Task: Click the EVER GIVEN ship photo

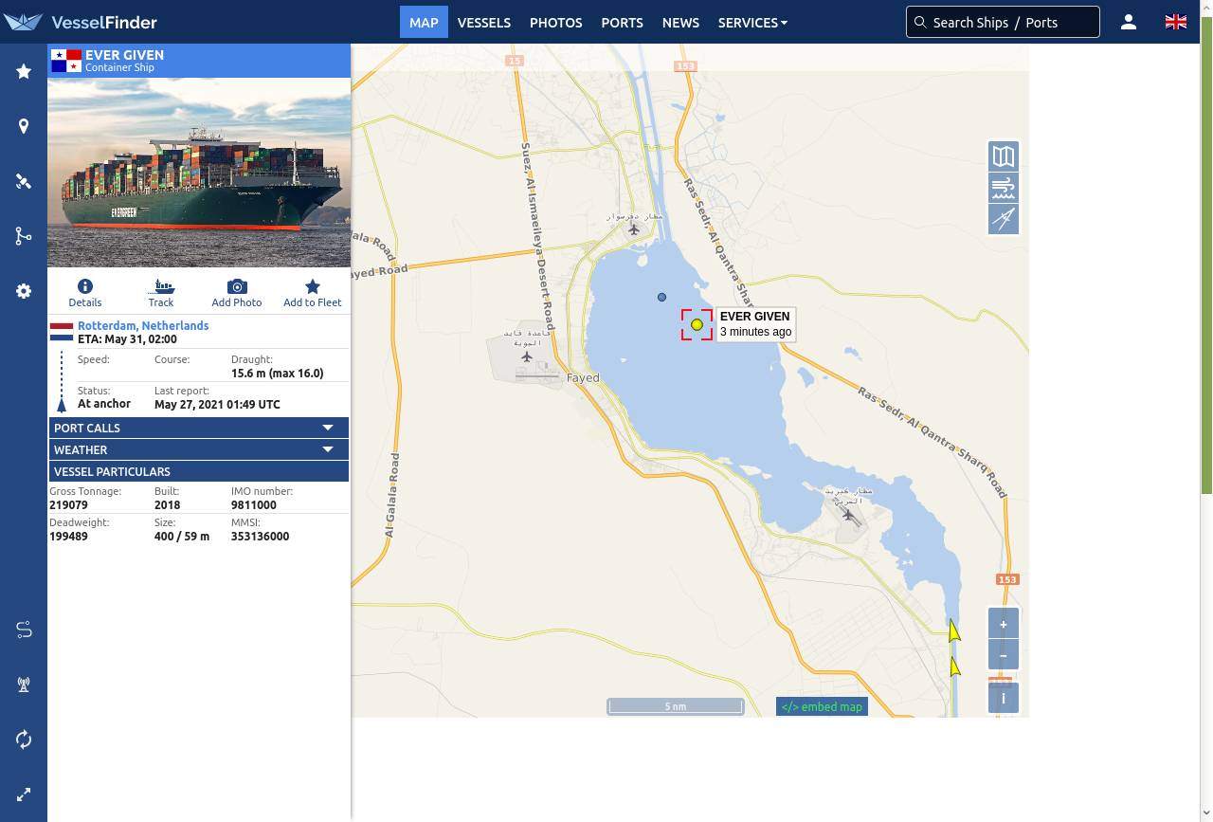Action: [x=199, y=173]
